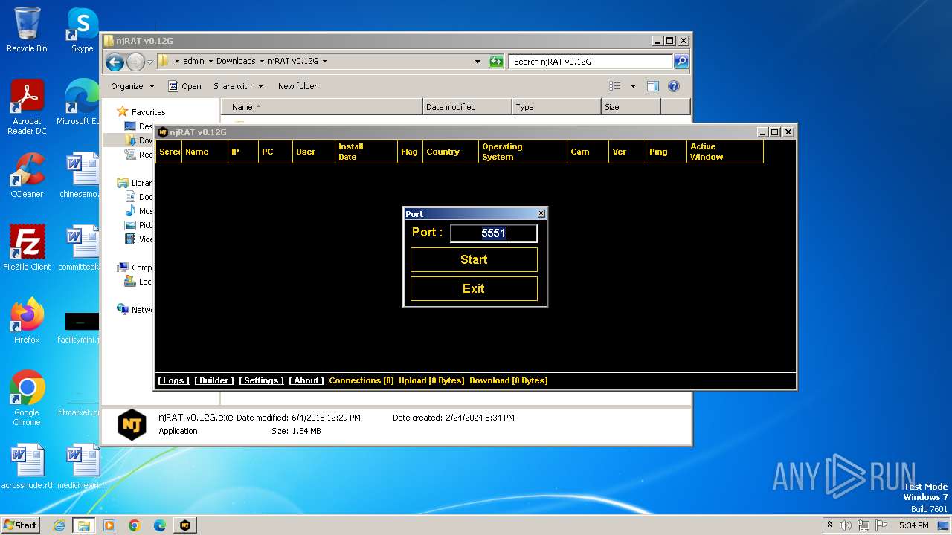Open Acrobat Reader DC desktop icon
The width and height of the screenshot is (952, 535).
(27, 107)
